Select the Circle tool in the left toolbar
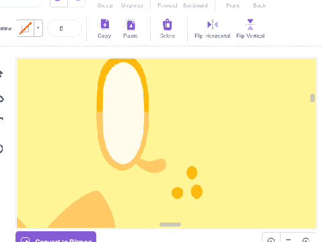Screen dimensions: 323x242 point(1,149)
